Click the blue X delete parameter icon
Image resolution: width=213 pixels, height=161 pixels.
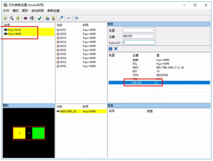click(x=116, y=49)
